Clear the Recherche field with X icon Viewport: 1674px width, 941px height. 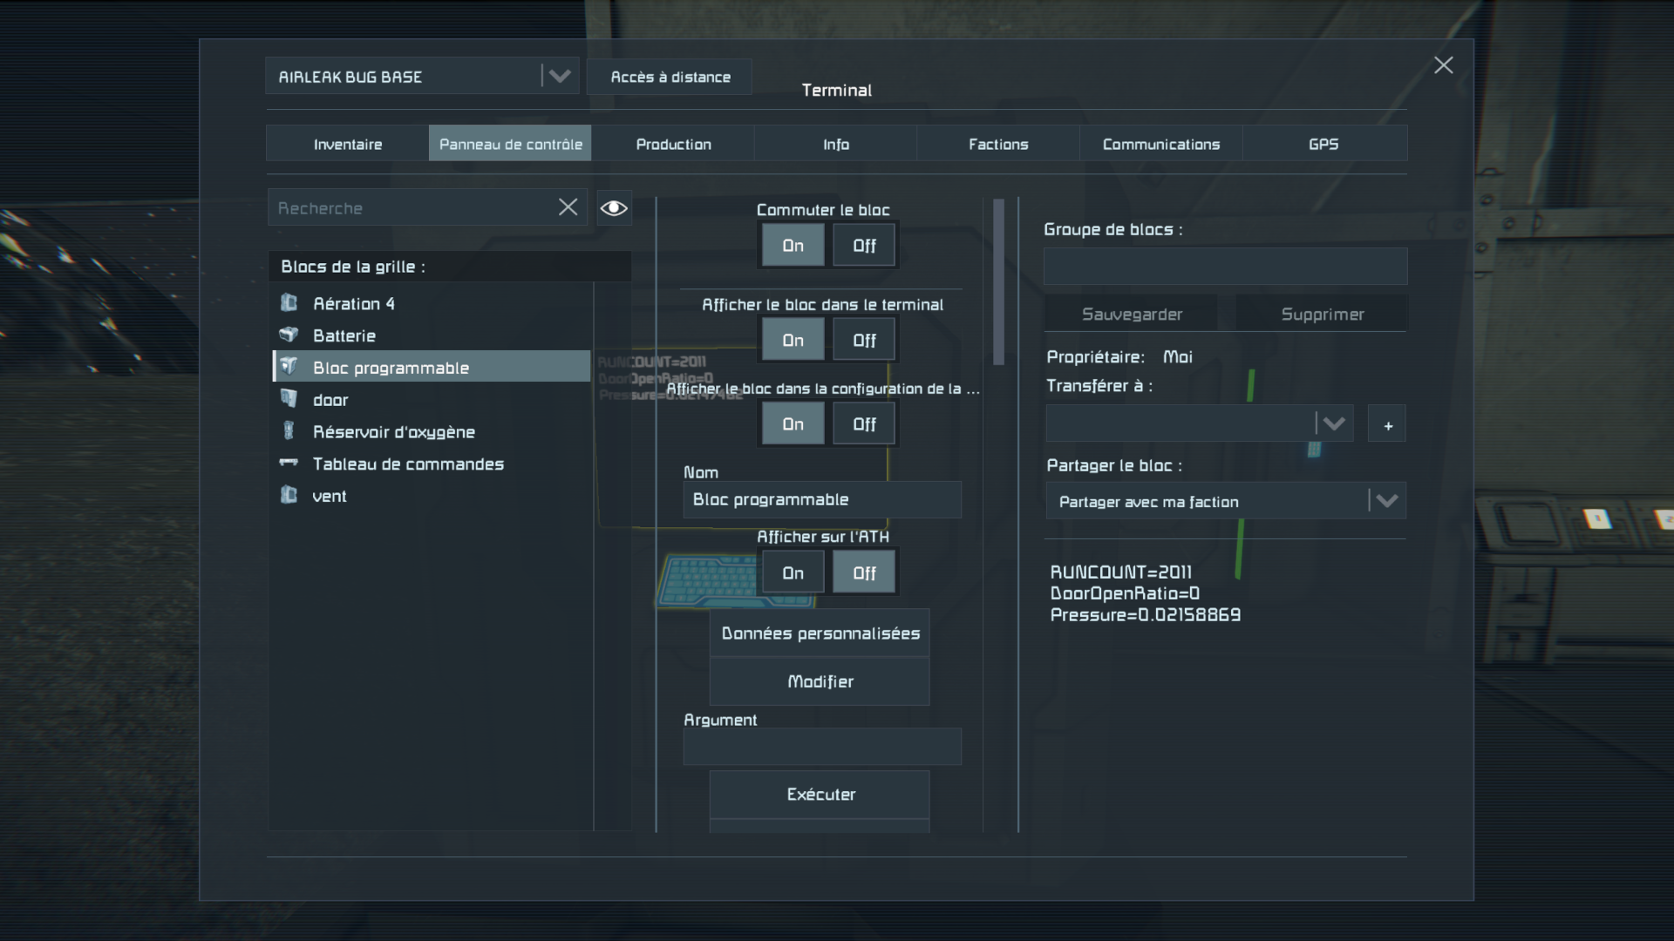click(x=568, y=207)
